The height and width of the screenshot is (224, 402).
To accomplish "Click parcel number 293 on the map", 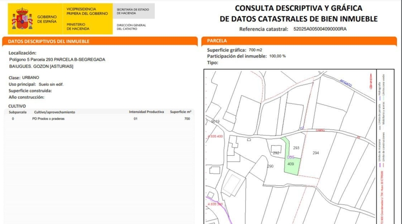I will (296, 148).
